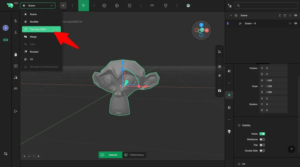Turn off the Visible toggle
300x167 pixels.
pos(262,134)
